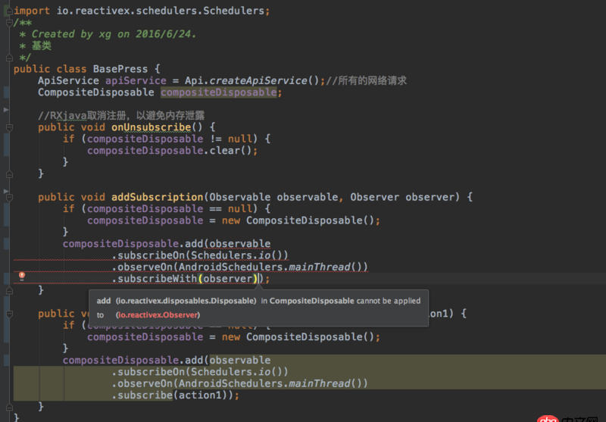606x422 pixels.
Task: Click the 'Created by xg on 2016/6/24.' comment
Action: click(114, 34)
